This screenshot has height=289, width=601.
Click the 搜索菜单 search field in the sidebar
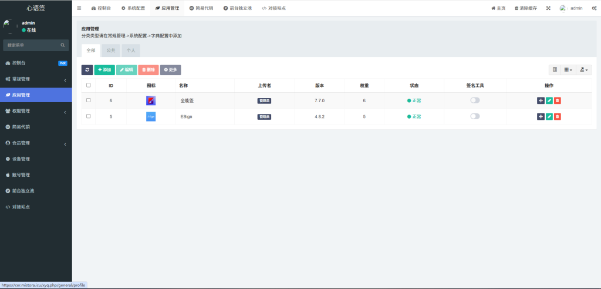(x=32, y=45)
